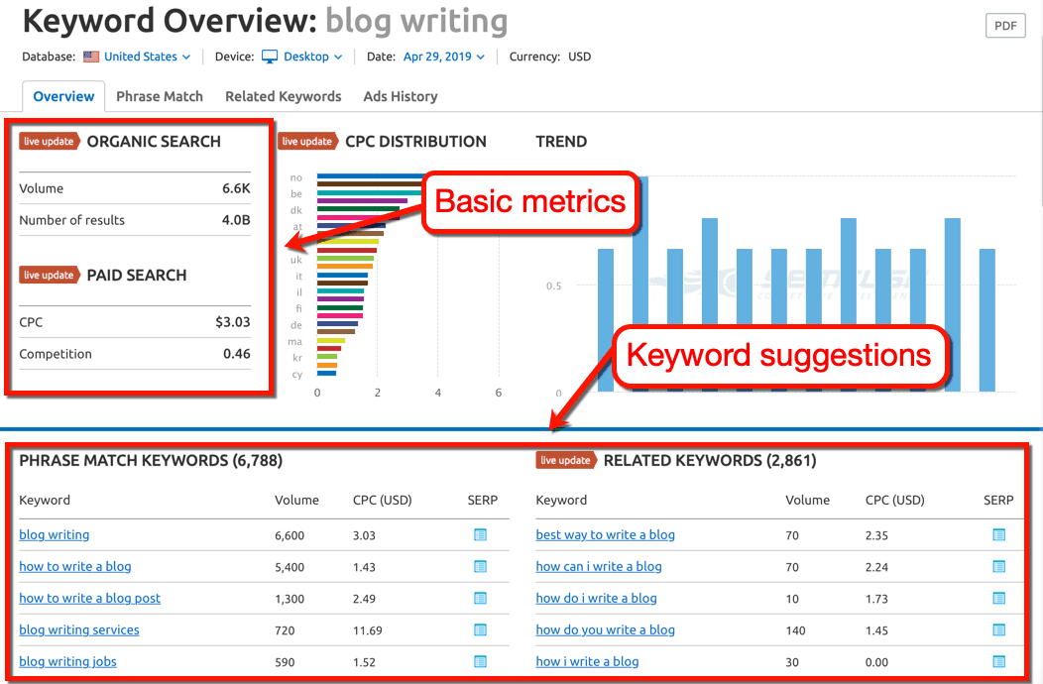Click SERP icon for "blog writing services"
The image size is (1043, 684).
482,629
